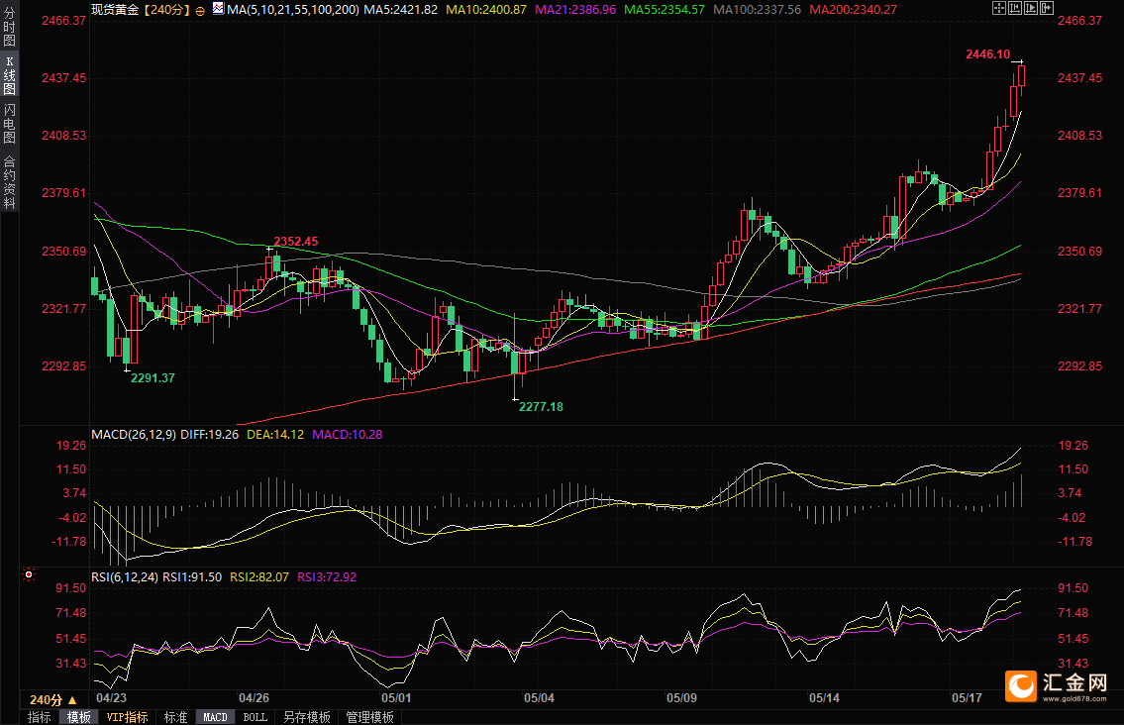The image size is (1124, 725).
Task: Click the 管理模板 button
Action: (x=369, y=717)
